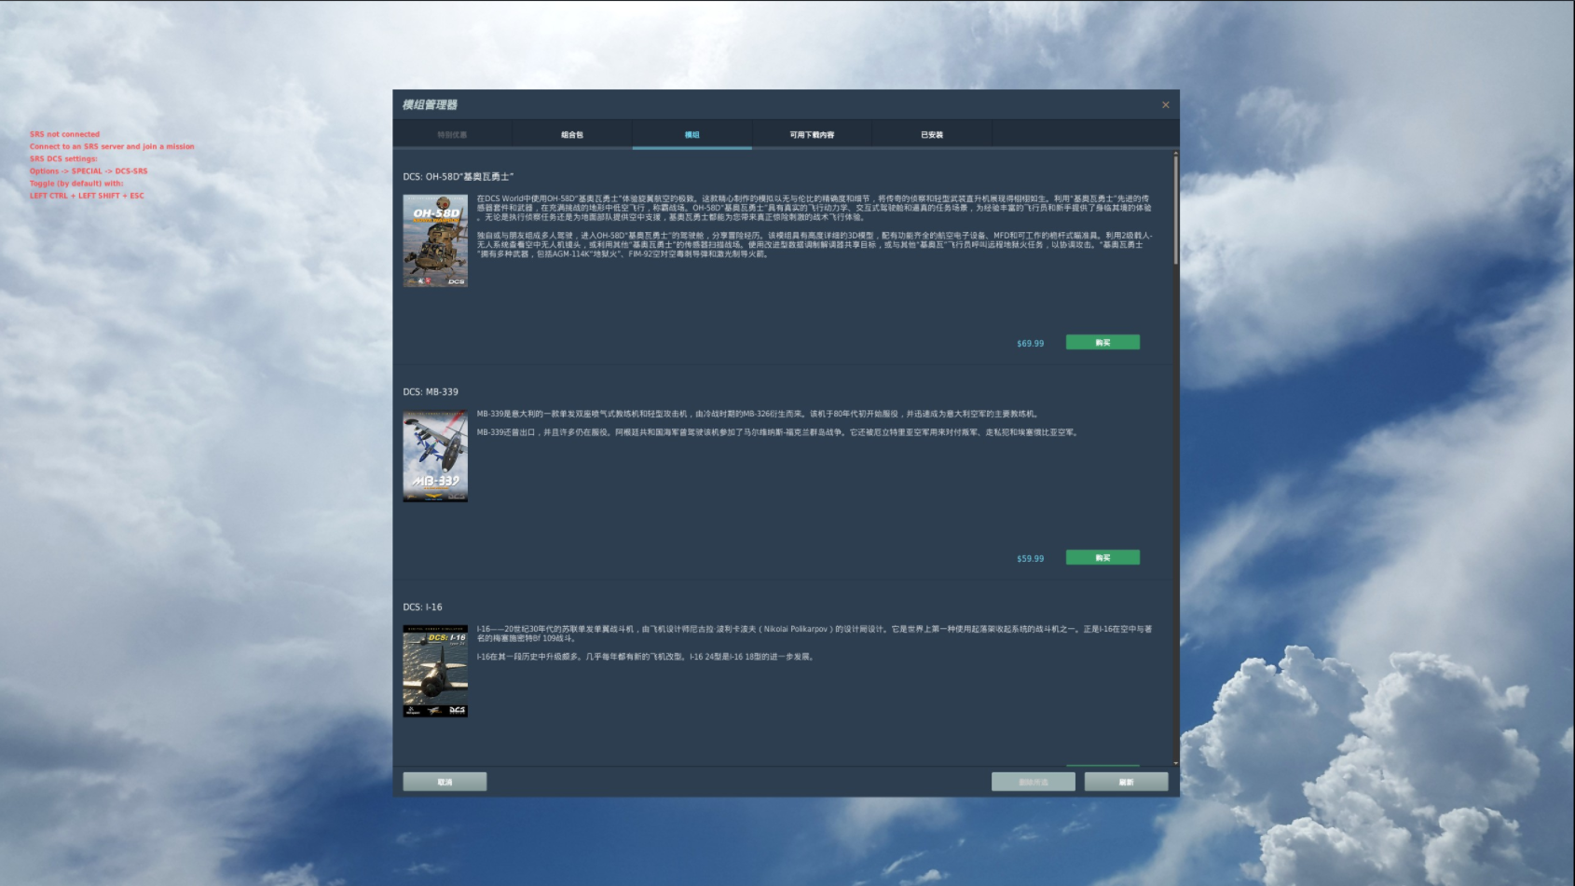Click the 刷新 button

click(1126, 782)
